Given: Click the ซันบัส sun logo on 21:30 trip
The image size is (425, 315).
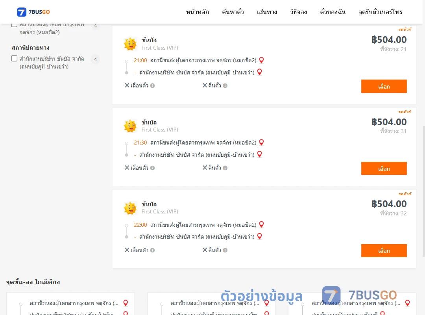Looking at the screenshot, I should tap(130, 126).
